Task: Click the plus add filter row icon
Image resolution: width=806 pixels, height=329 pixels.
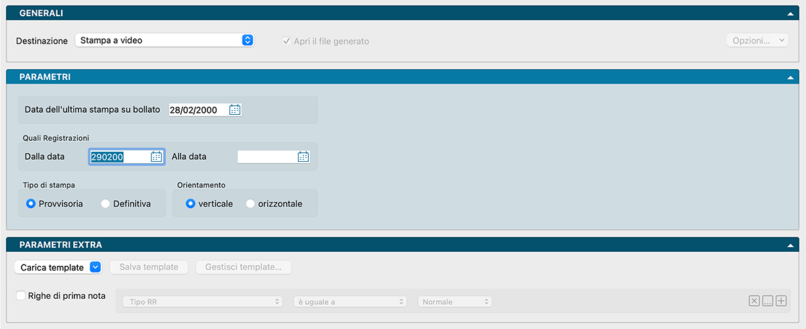Action: [780, 301]
